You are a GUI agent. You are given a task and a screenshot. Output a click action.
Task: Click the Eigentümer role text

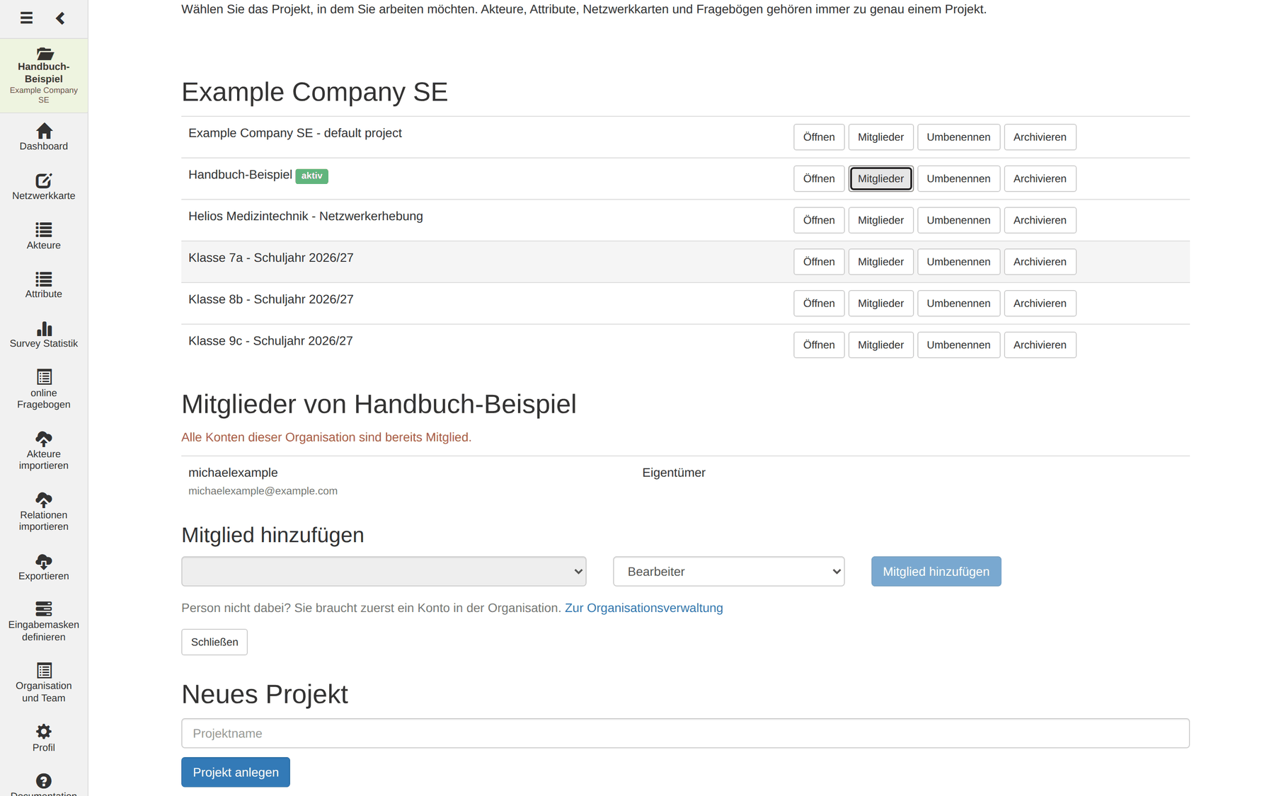point(674,473)
